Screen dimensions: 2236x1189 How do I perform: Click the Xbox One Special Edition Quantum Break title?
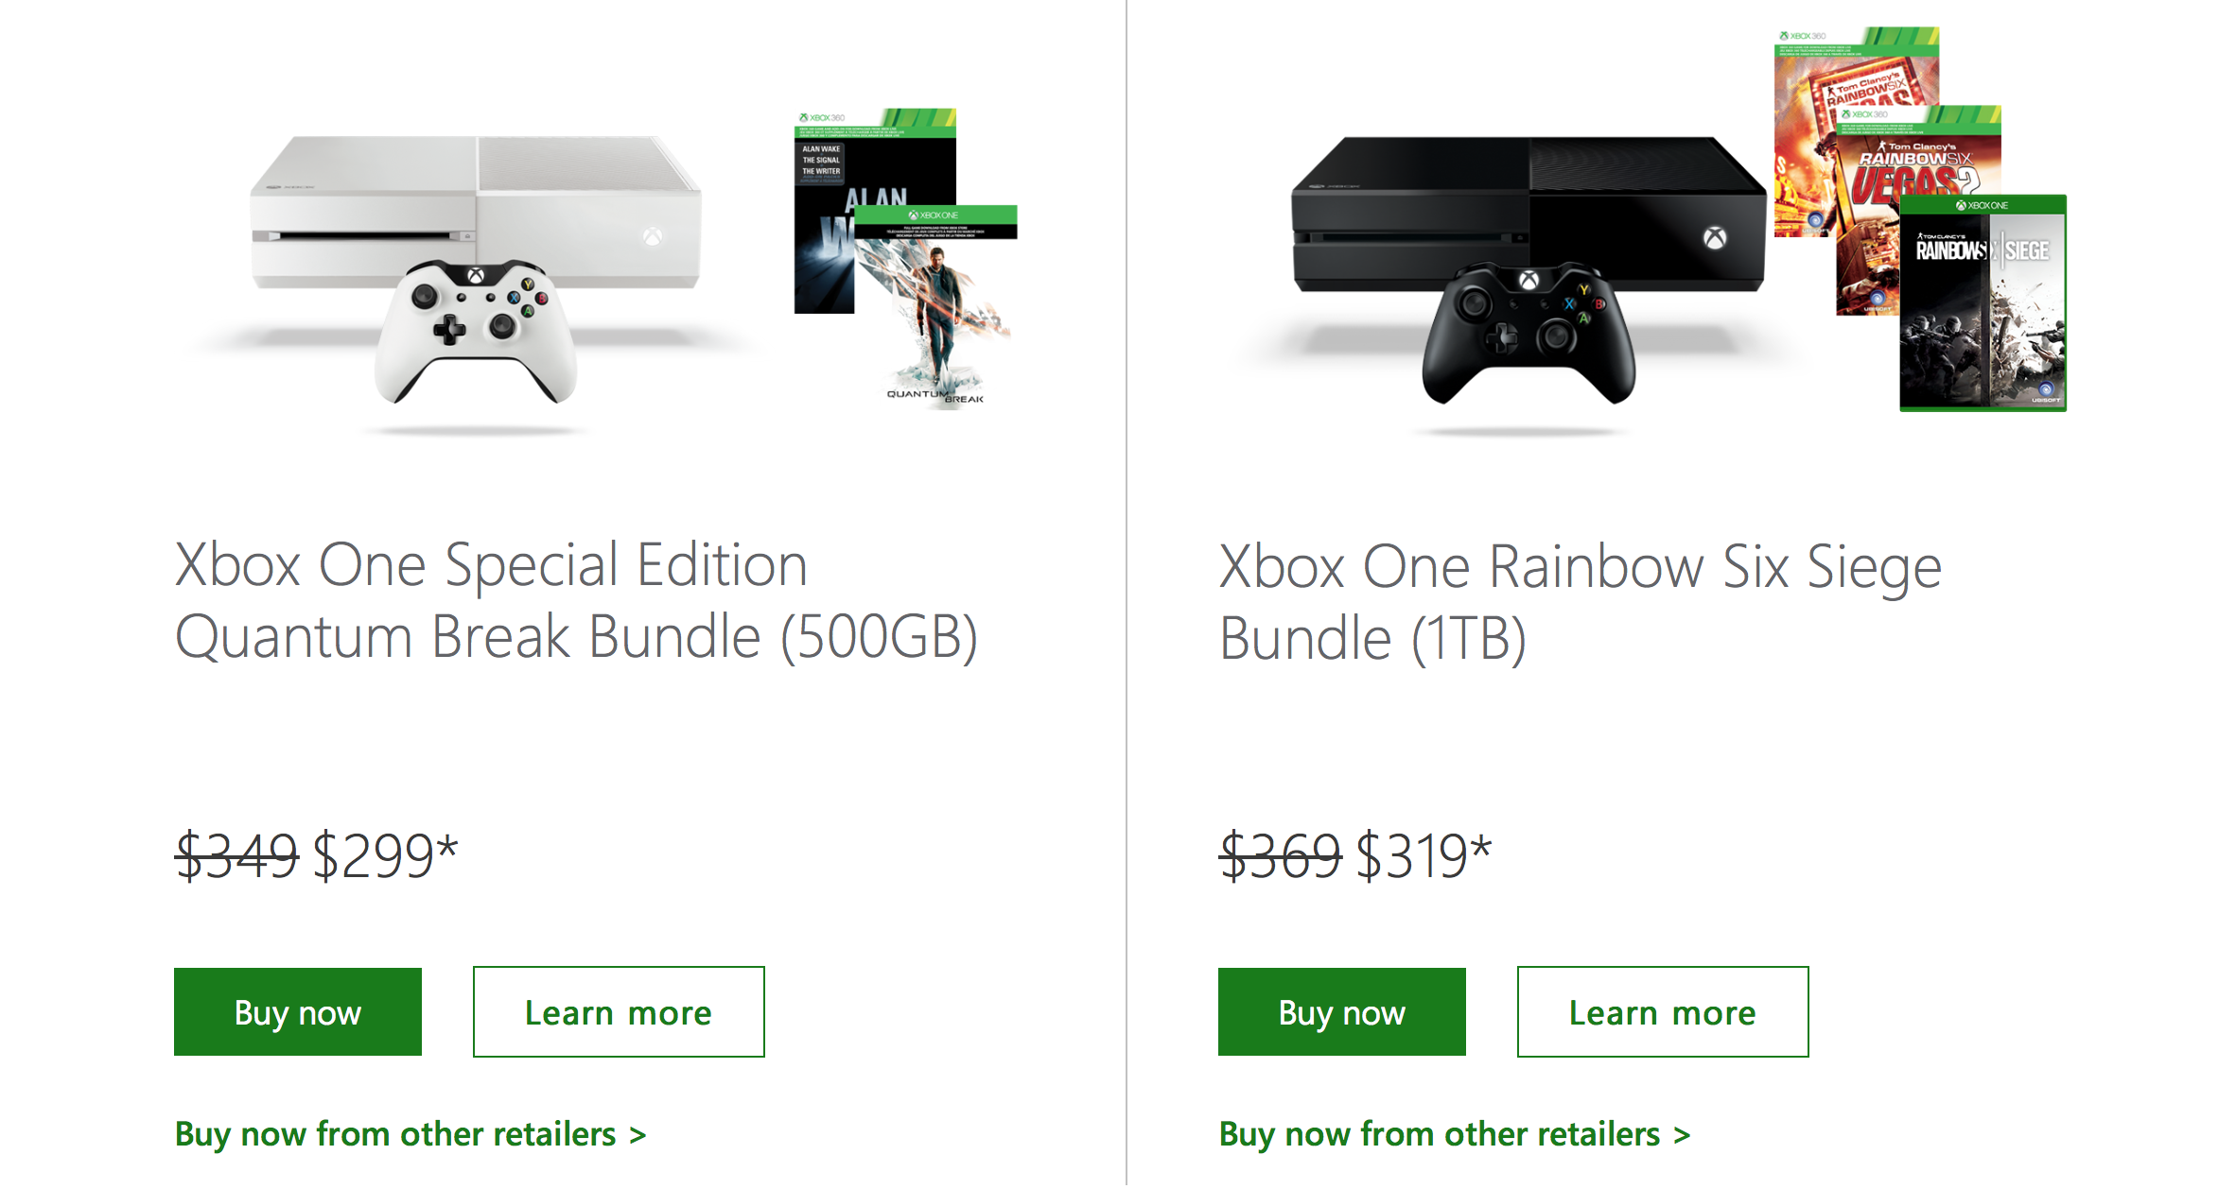click(576, 601)
